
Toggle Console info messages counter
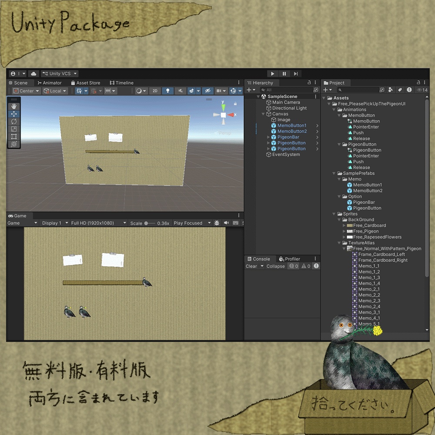point(294,266)
